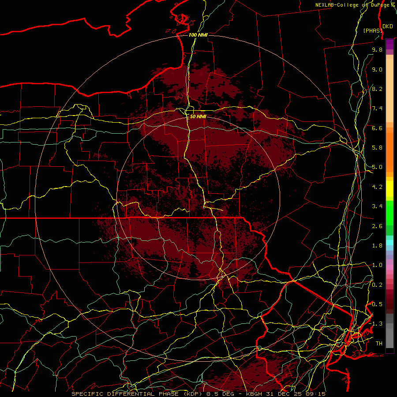The width and height of the screenshot is (397, 397).
Task: Click the 100 NMI range ring label
Action: [x=198, y=35]
